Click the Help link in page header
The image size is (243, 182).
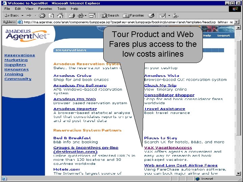207,36
